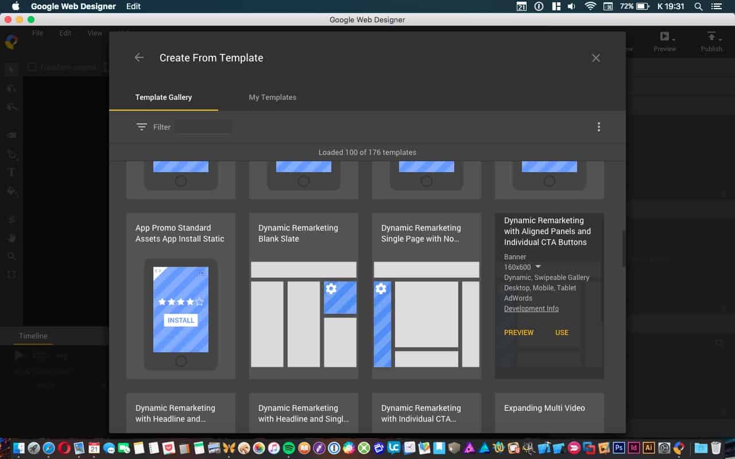Open Finder from the Dock
This screenshot has width=735, height=459.
pyautogui.click(x=18, y=448)
